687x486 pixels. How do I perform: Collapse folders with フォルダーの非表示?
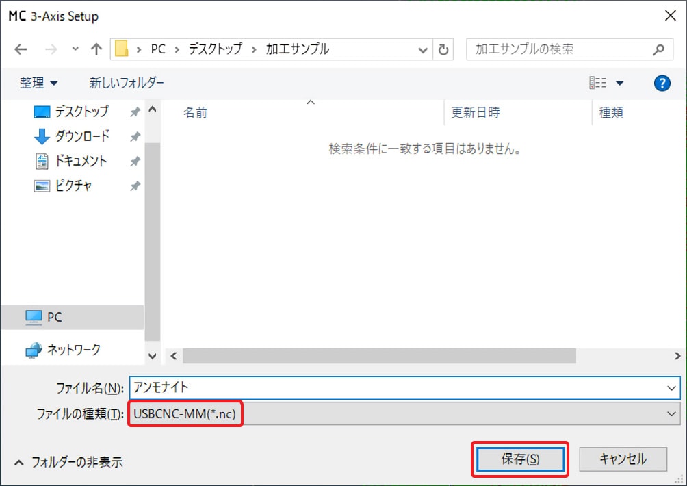(x=68, y=461)
